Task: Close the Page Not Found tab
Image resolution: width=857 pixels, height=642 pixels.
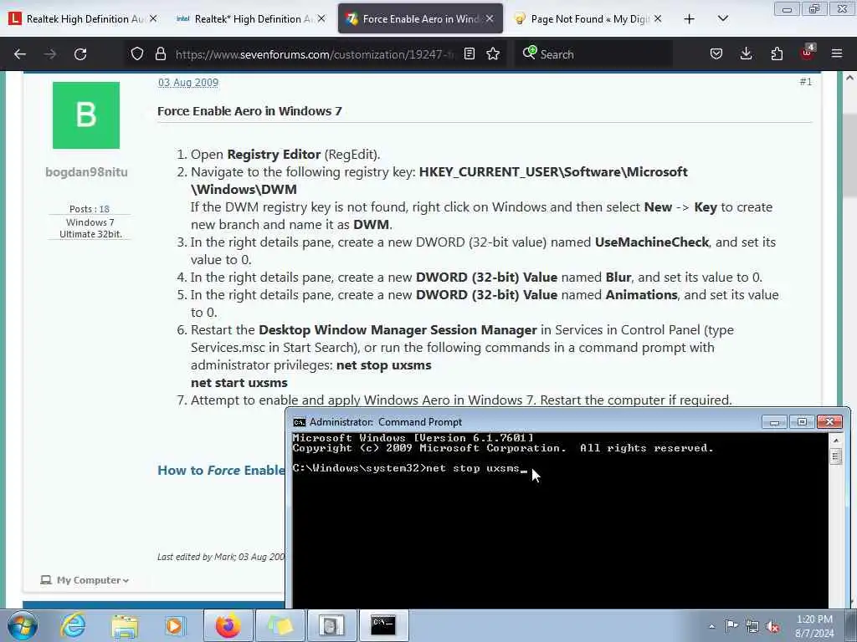Action: click(x=658, y=19)
